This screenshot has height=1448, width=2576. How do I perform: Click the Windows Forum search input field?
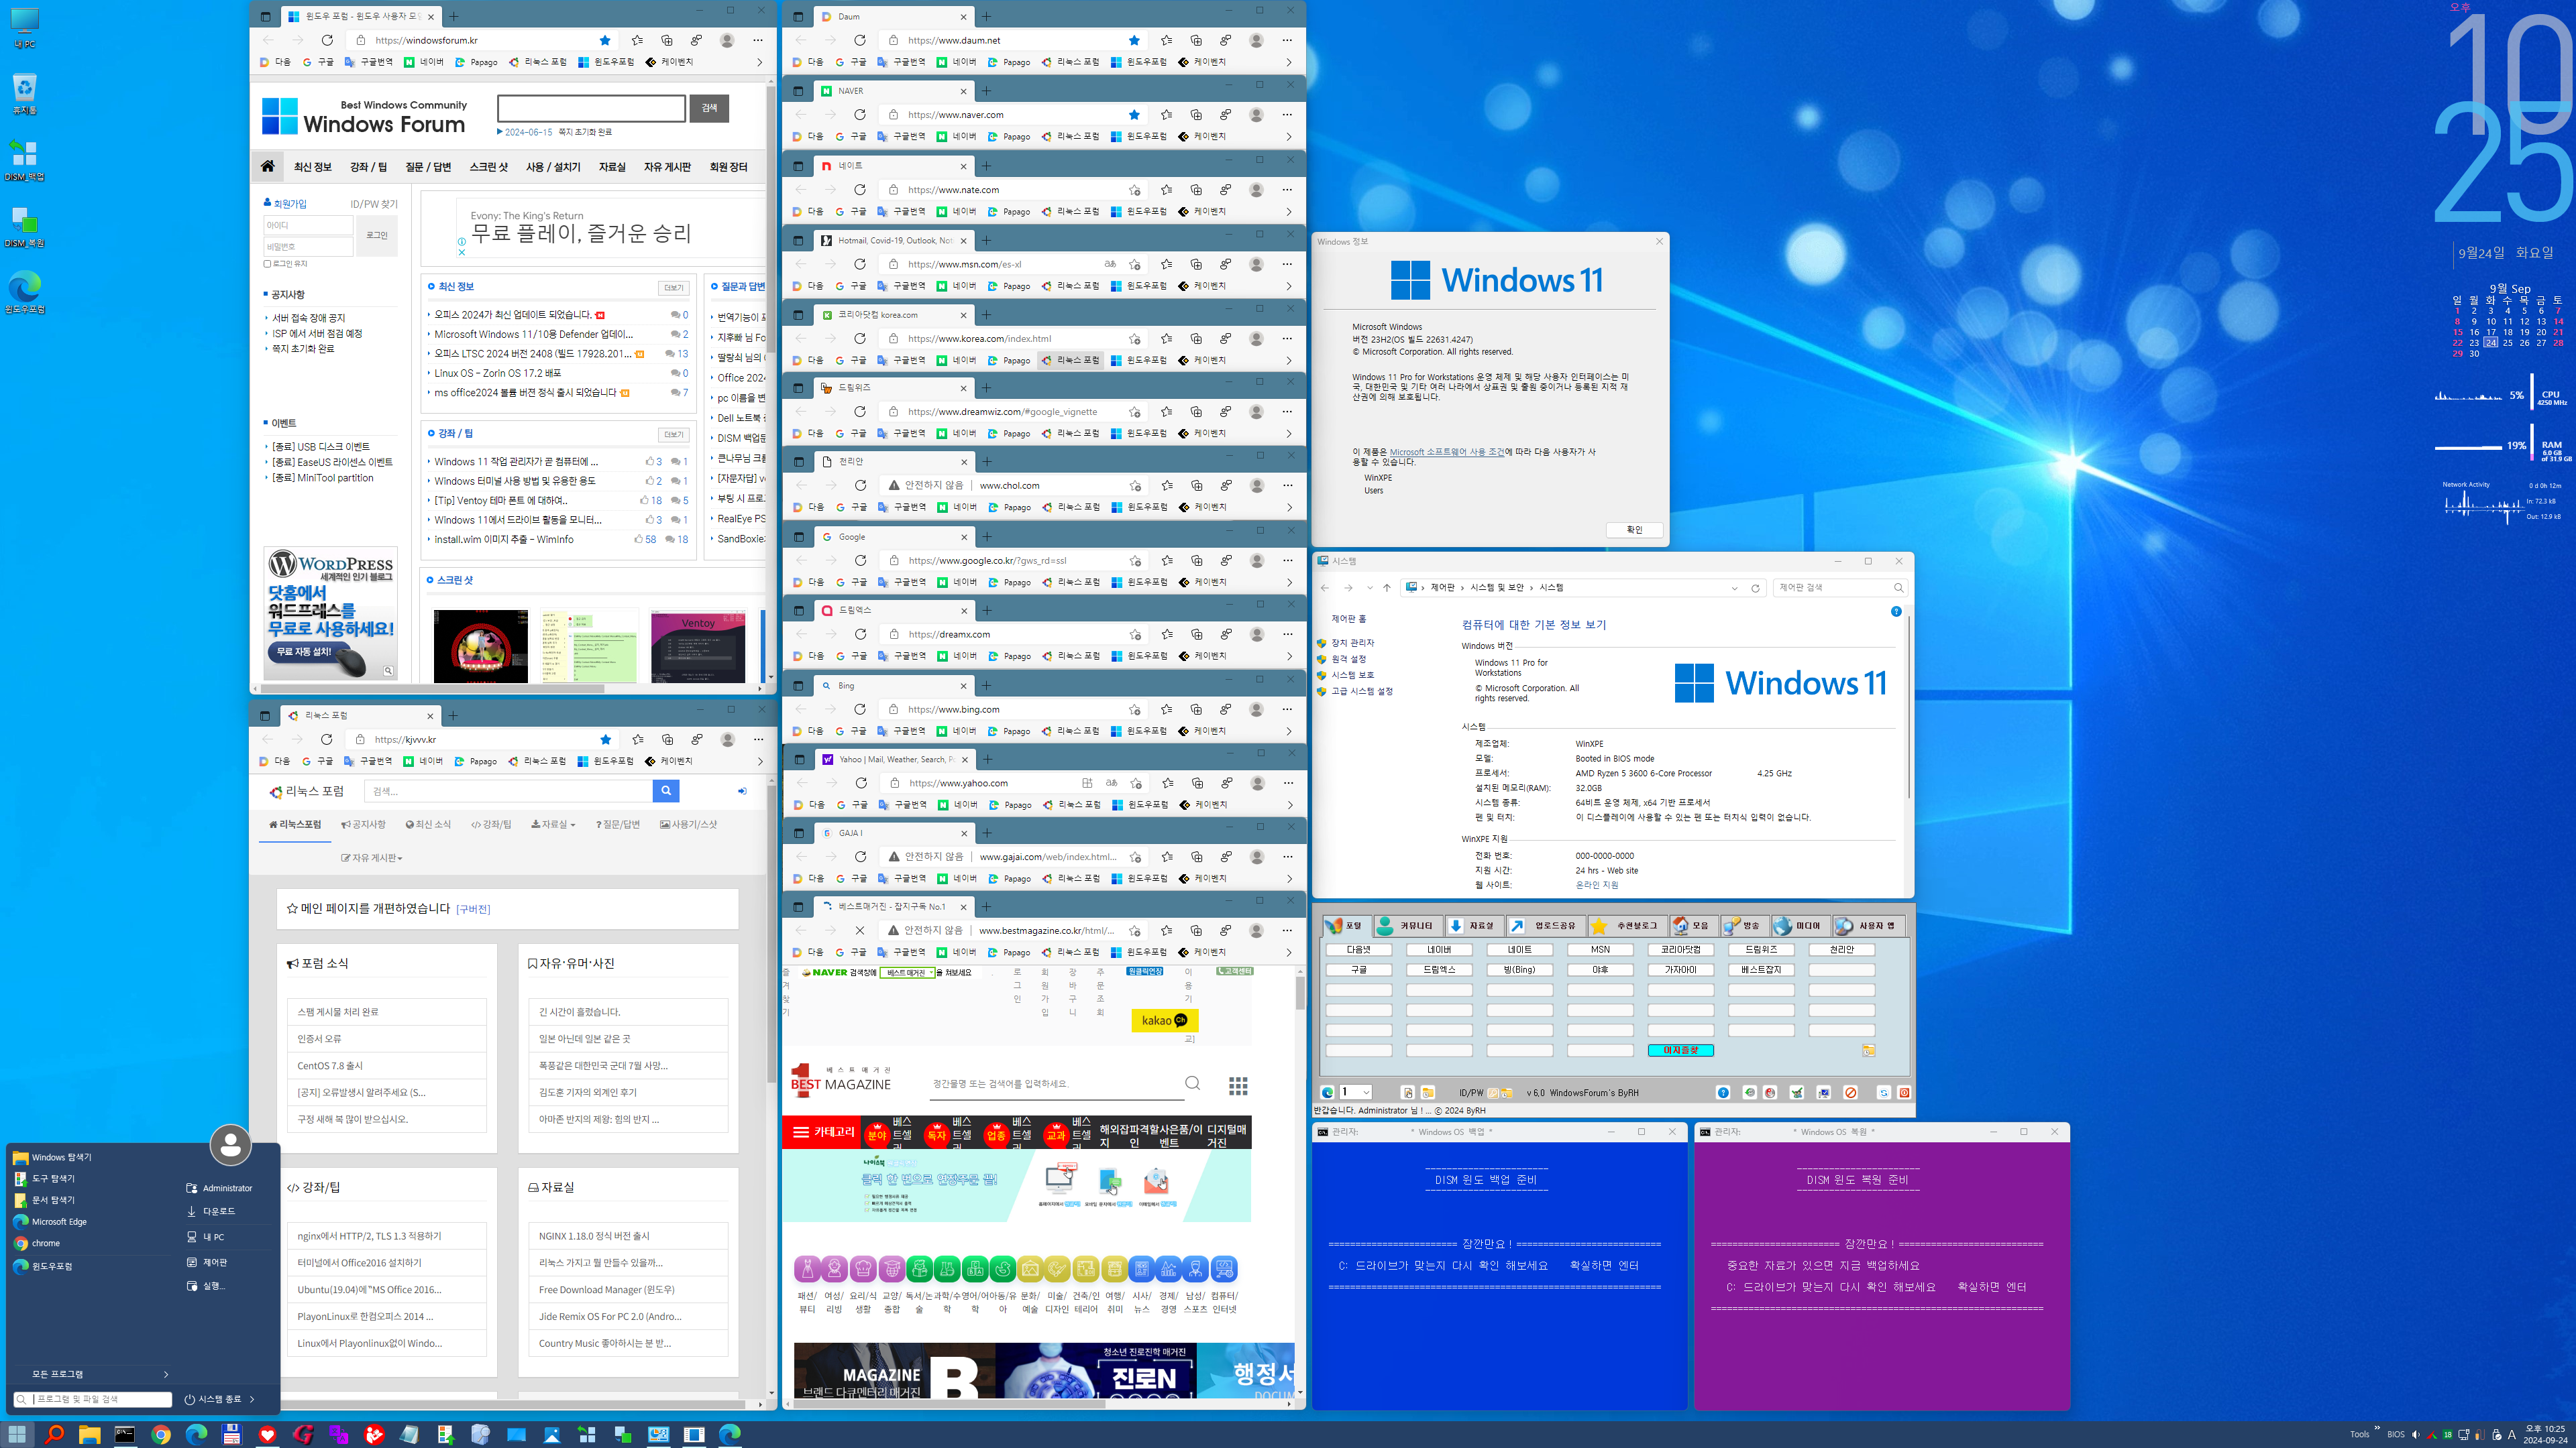[x=591, y=108]
